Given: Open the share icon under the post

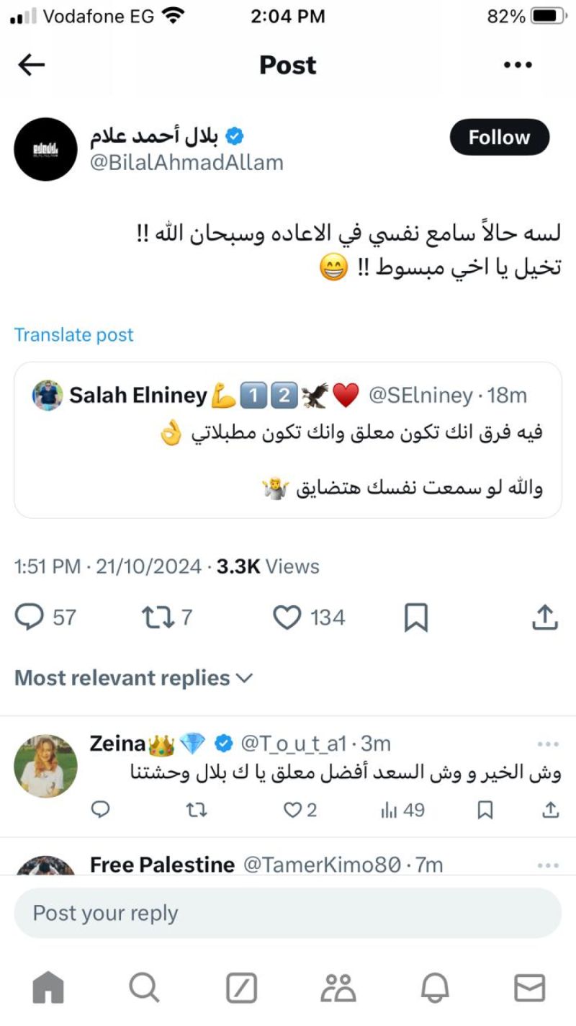Looking at the screenshot, I should (x=545, y=617).
